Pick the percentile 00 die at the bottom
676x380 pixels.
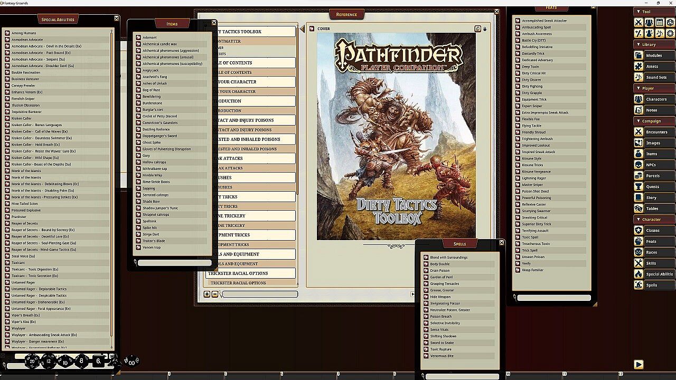[x=132, y=362]
